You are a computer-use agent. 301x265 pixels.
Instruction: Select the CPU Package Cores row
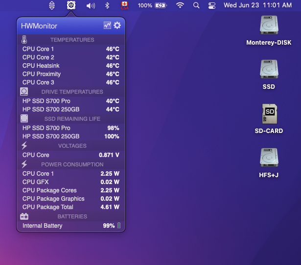pyautogui.click(x=71, y=190)
